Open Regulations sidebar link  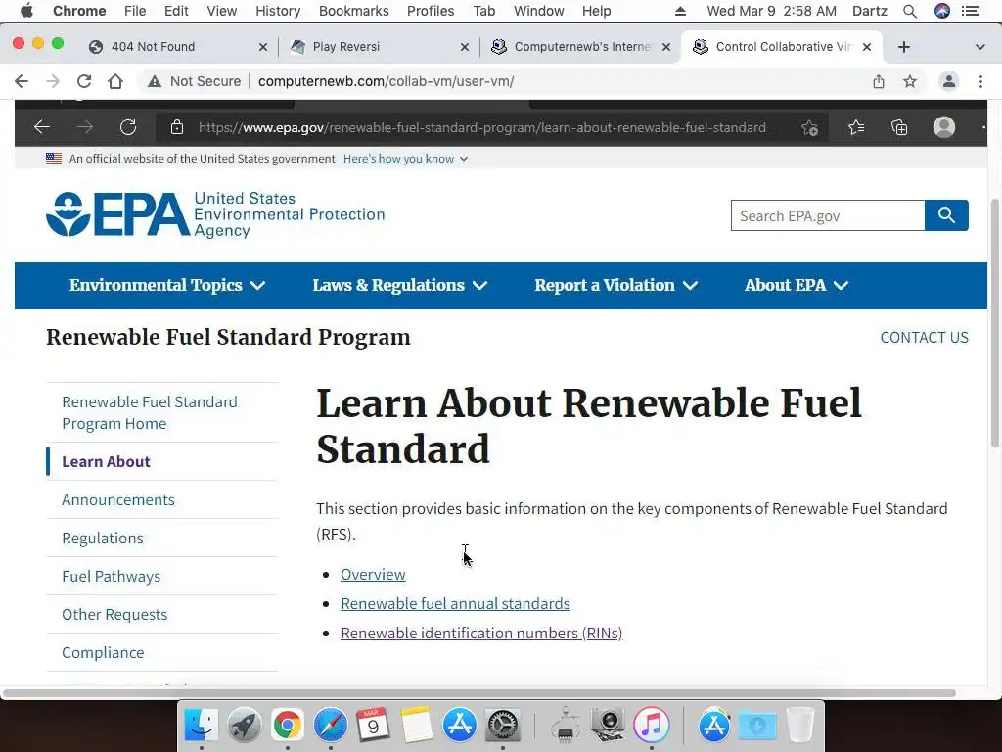point(102,539)
